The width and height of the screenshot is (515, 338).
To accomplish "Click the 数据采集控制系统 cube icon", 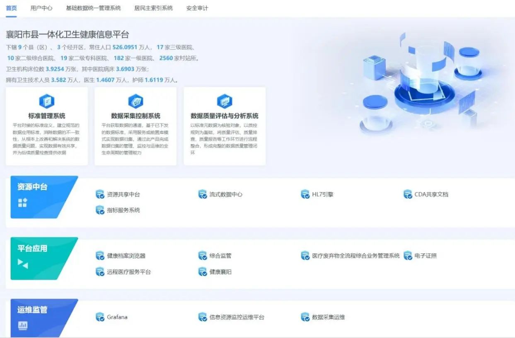I will click(135, 101).
